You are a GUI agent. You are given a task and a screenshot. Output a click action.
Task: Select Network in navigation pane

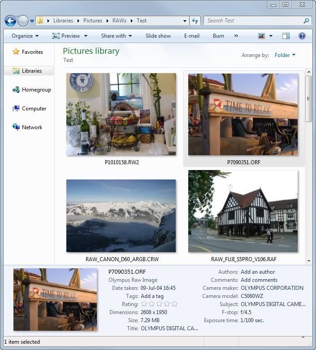tap(32, 127)
